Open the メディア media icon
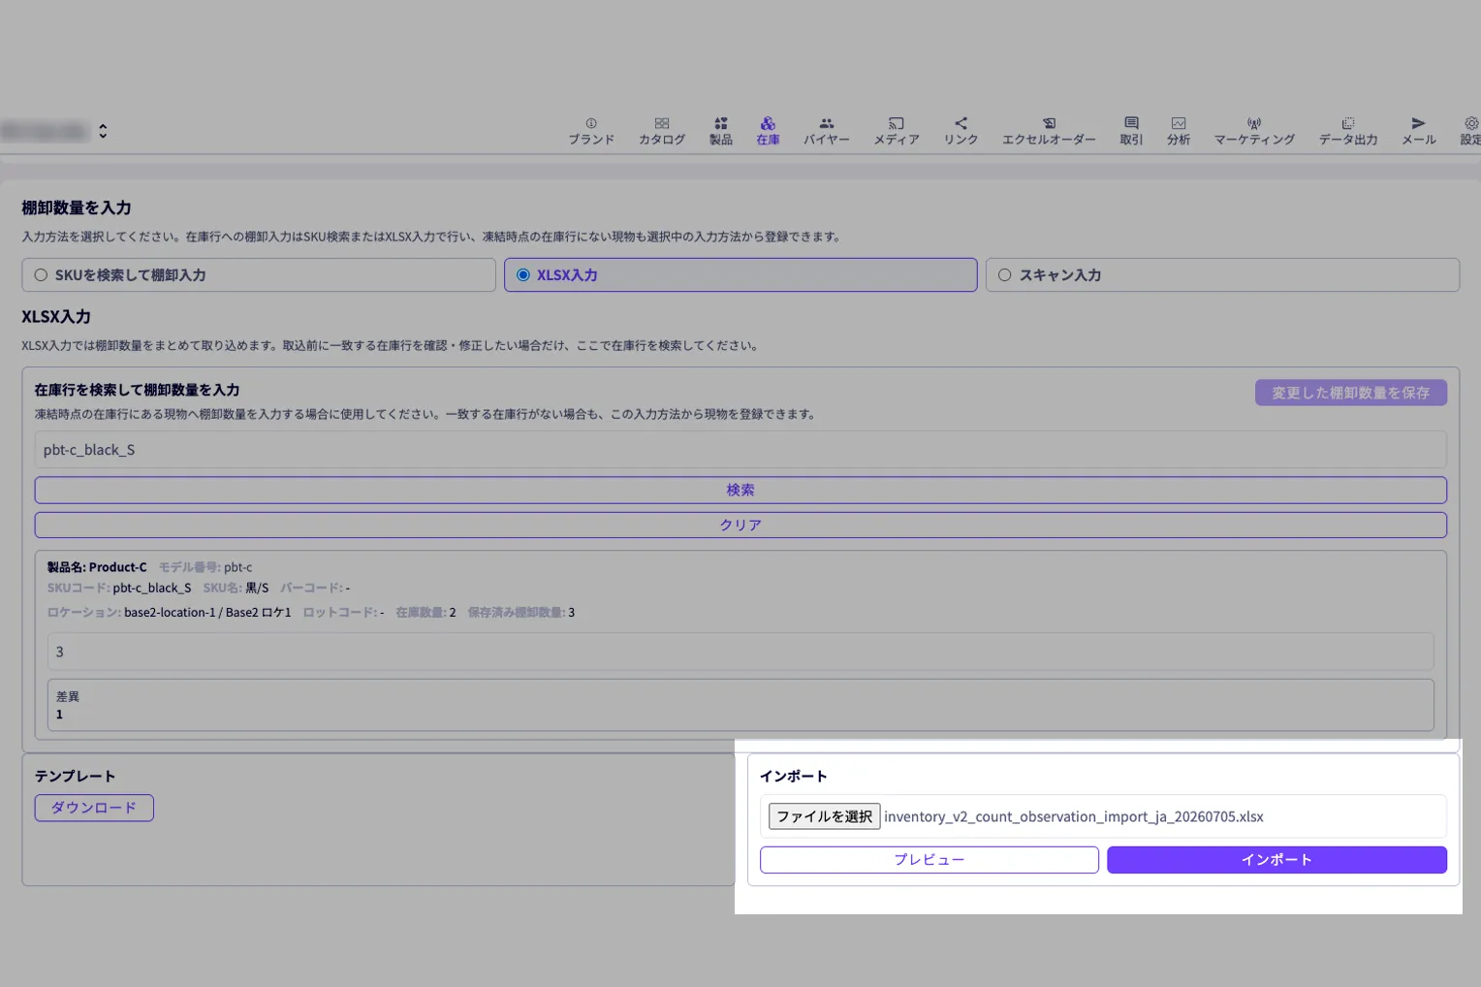The height and width of the screenshot is (987, 1481). (x=897, y=123)
